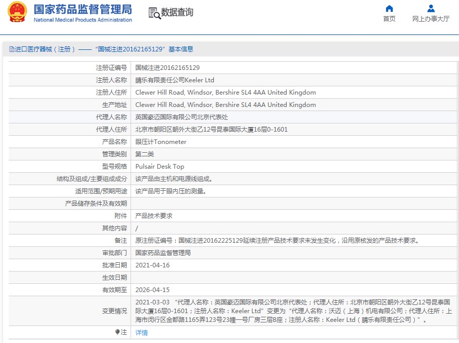The width and height of the screenshot is (459, 343).
Task: Click the bulb icon beside 注
Action: [x=117, y=332]
